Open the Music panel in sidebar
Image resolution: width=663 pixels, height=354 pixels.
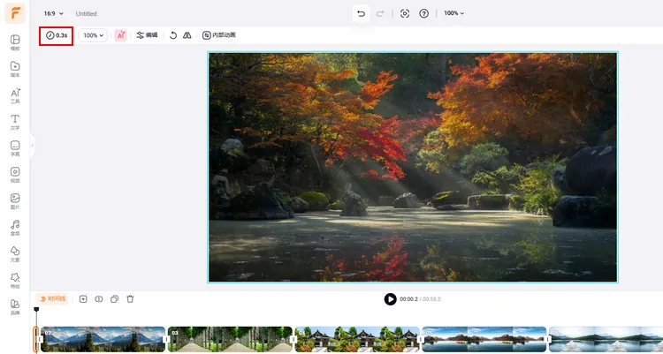coord(15,228)
